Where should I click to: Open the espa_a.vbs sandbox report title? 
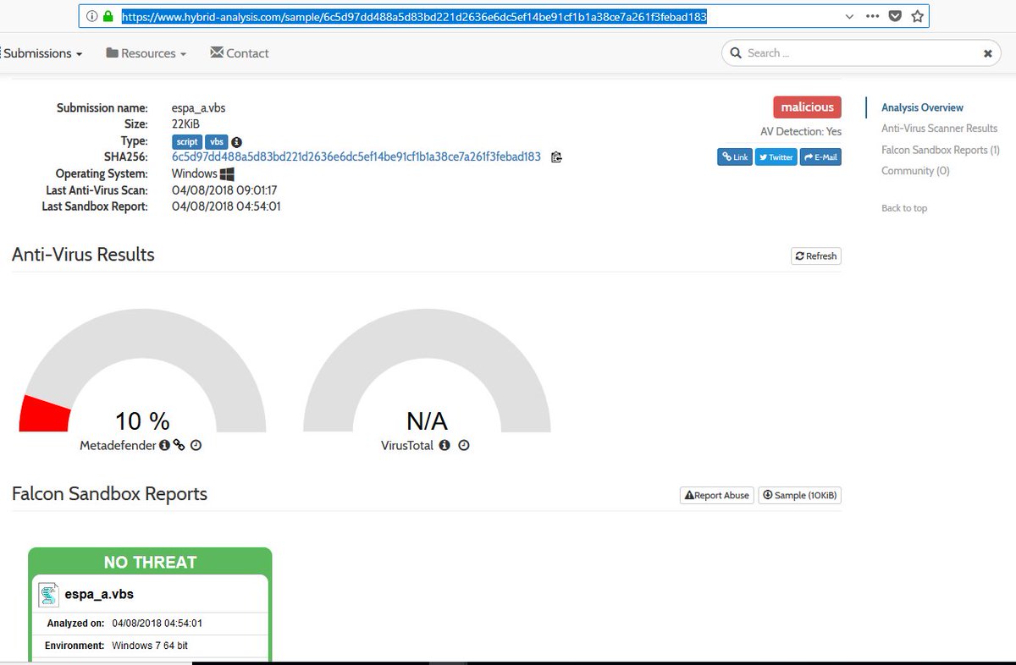pyautogui.click(x=99, y=595)
